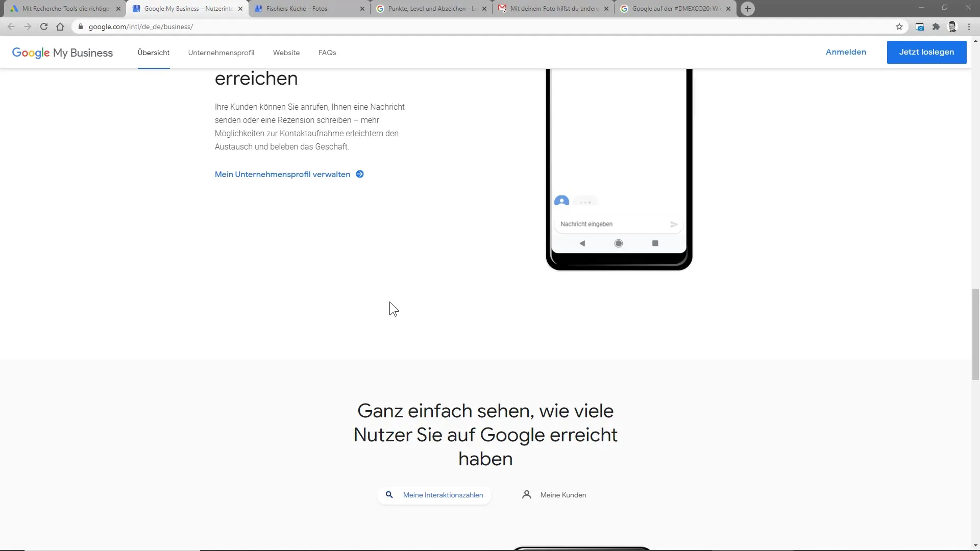Open the FAQs navigation item
The height and width of the screenshot is (551, 980).
327,53
